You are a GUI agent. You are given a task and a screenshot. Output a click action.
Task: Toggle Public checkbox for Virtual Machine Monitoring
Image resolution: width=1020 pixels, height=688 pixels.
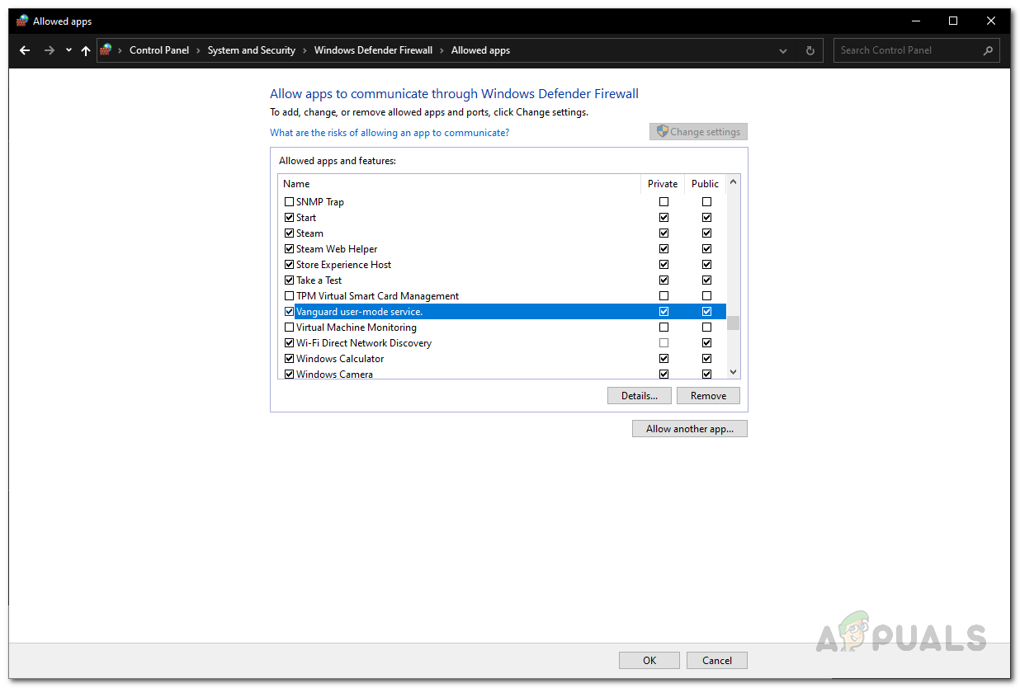pos(706,328)
